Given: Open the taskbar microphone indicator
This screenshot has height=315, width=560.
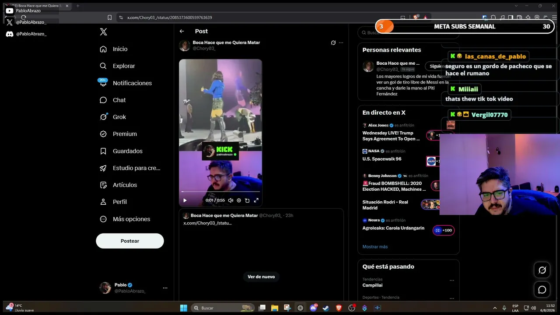Looking at the screenshot, I should pos(504,308).
